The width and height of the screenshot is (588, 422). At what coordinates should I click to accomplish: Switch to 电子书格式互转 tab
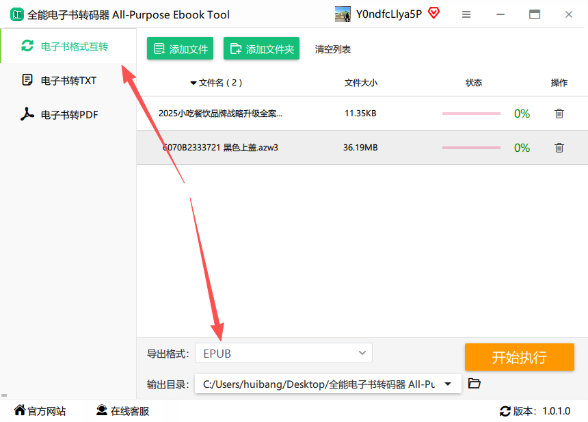67,47
